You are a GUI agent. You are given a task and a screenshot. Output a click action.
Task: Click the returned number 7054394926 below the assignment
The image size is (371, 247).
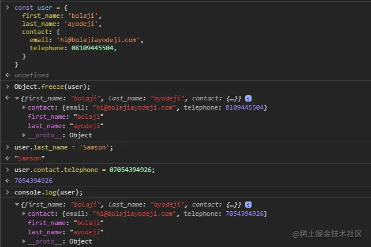33,181
